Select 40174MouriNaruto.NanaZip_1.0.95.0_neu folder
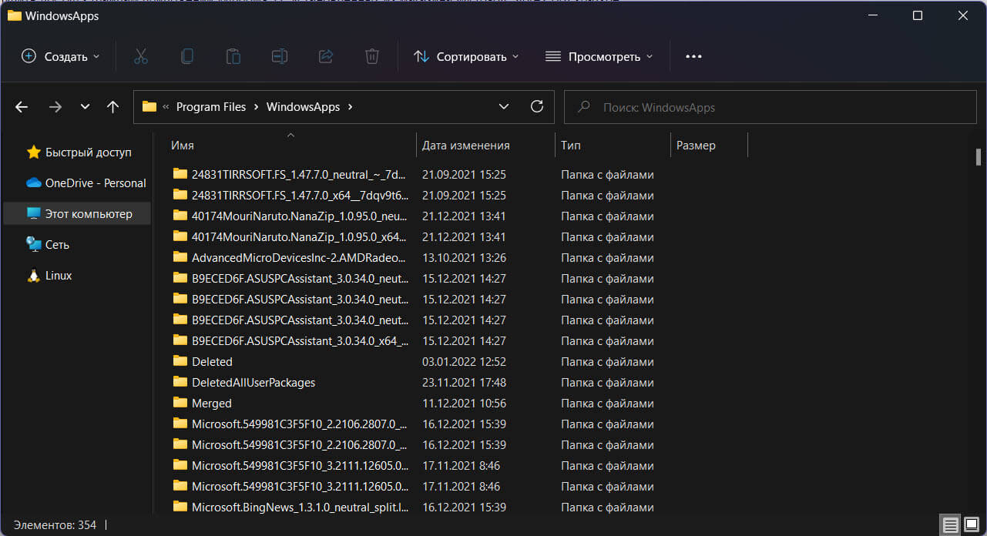 point(300,216)
